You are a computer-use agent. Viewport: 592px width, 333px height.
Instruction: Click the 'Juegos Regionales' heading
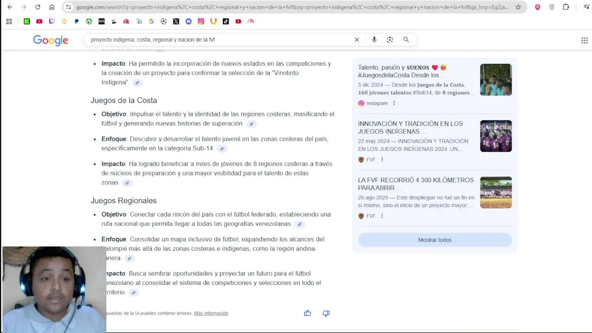pyautogui.click(x=123, y=201)
